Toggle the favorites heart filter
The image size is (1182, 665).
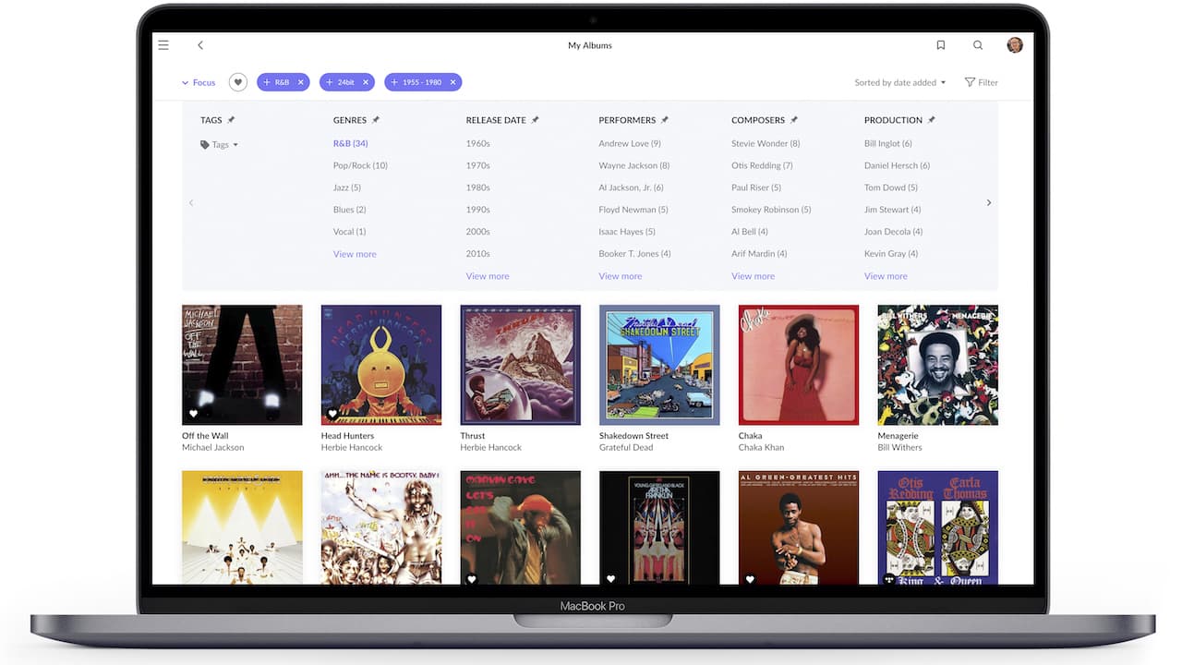[x=238, y=82]
